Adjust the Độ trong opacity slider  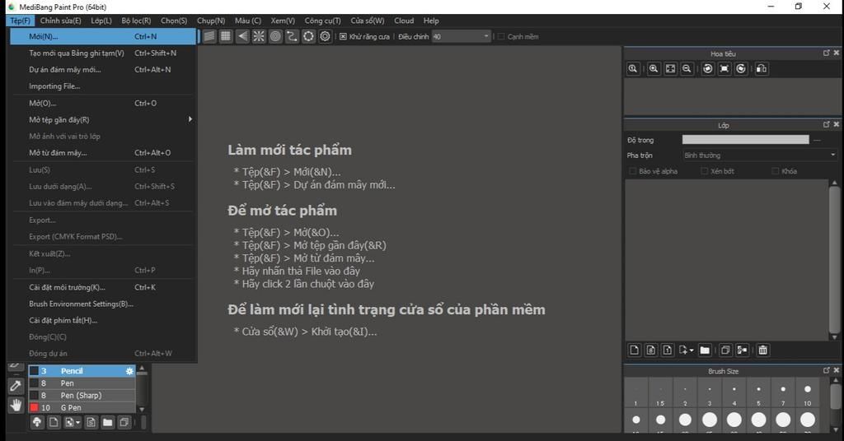click(745, 140)
